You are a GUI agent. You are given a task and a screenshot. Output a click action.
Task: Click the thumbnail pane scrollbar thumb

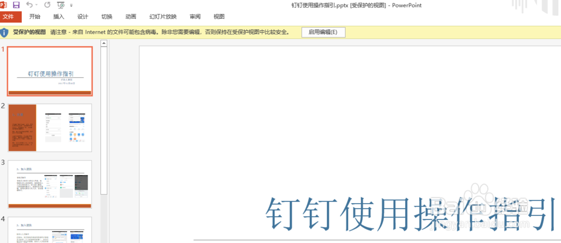coord(104,120)
